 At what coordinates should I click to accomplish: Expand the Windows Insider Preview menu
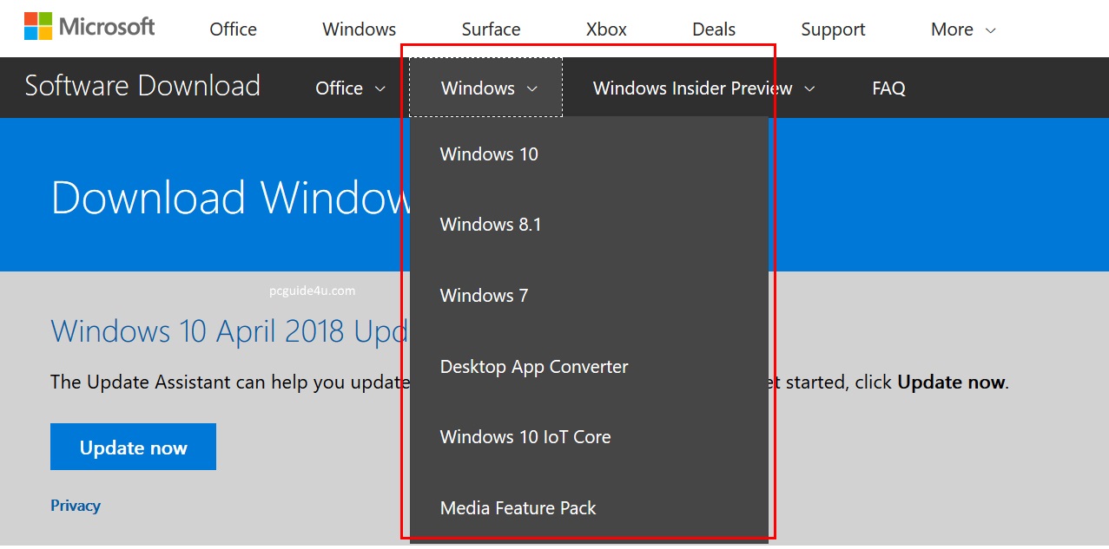(703, 88)
